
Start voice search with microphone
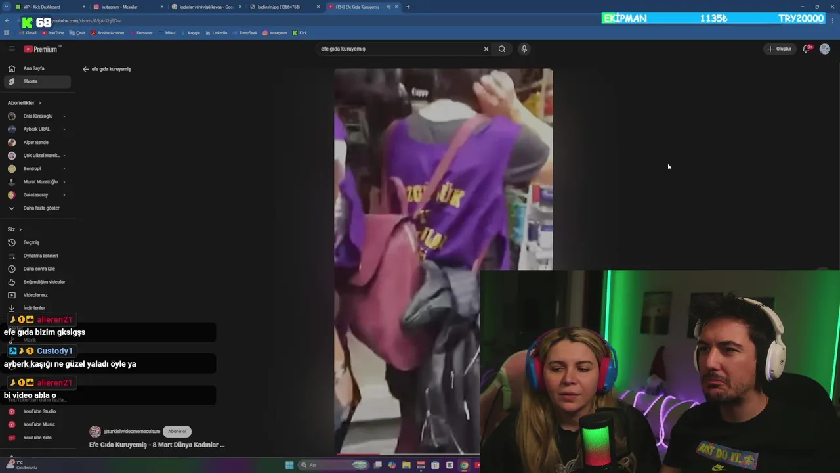click(x=524, y=49)
